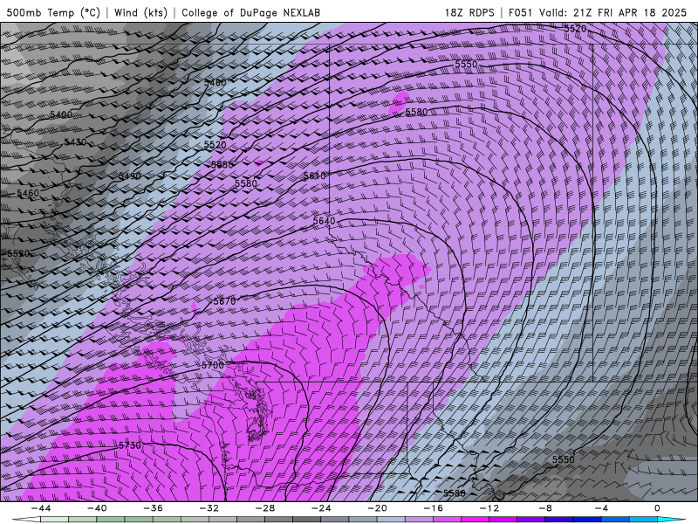Click the -32 colorbar tick label
The height and width of the screenshot is (524, 698).
[209, 508]
